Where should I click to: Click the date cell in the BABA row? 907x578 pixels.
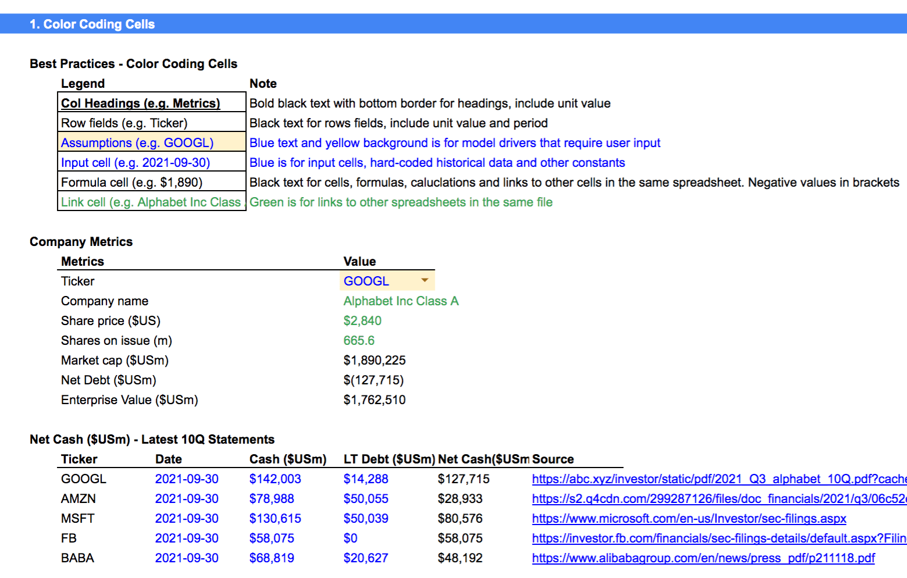[187, 558]
